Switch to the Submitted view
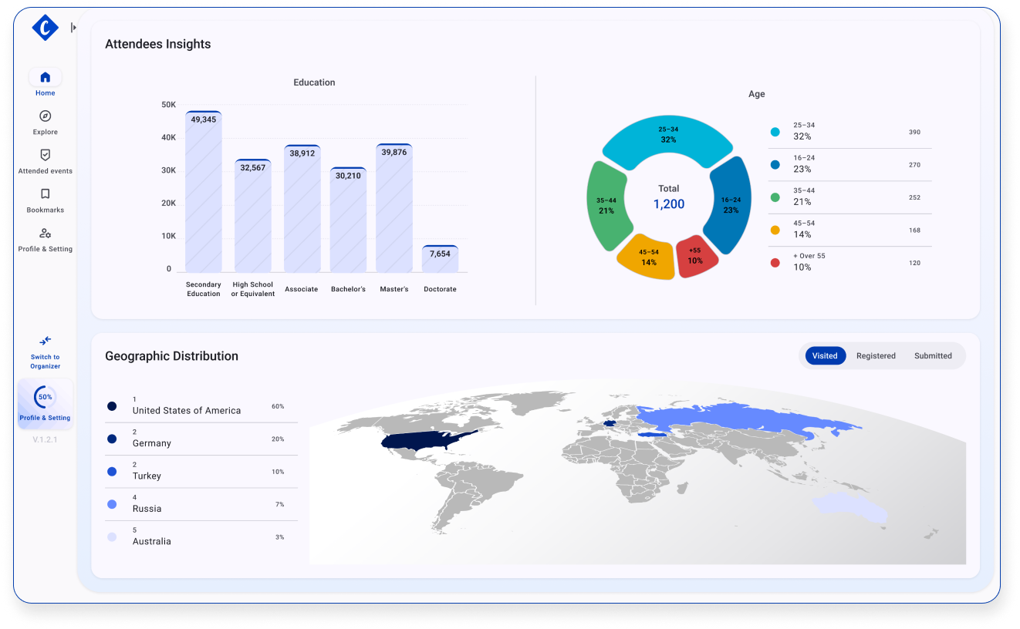 pos(933,356)
